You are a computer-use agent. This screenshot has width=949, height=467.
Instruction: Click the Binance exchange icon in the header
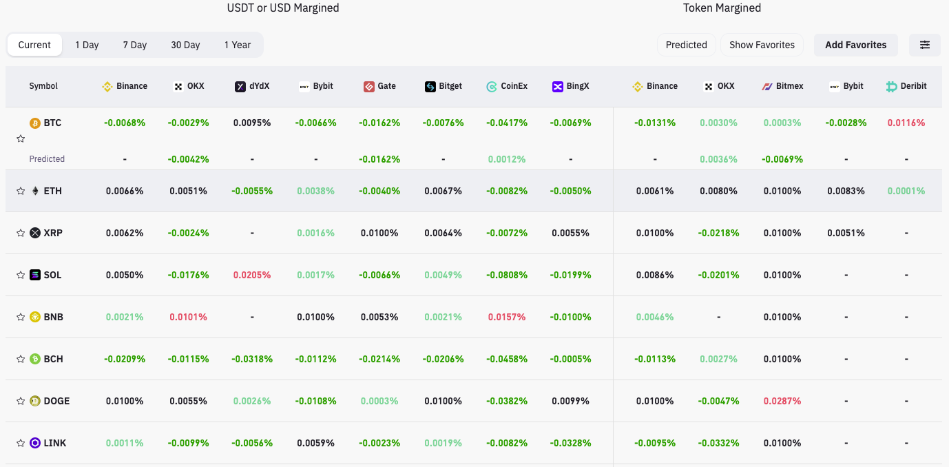[x=107, y=86]
